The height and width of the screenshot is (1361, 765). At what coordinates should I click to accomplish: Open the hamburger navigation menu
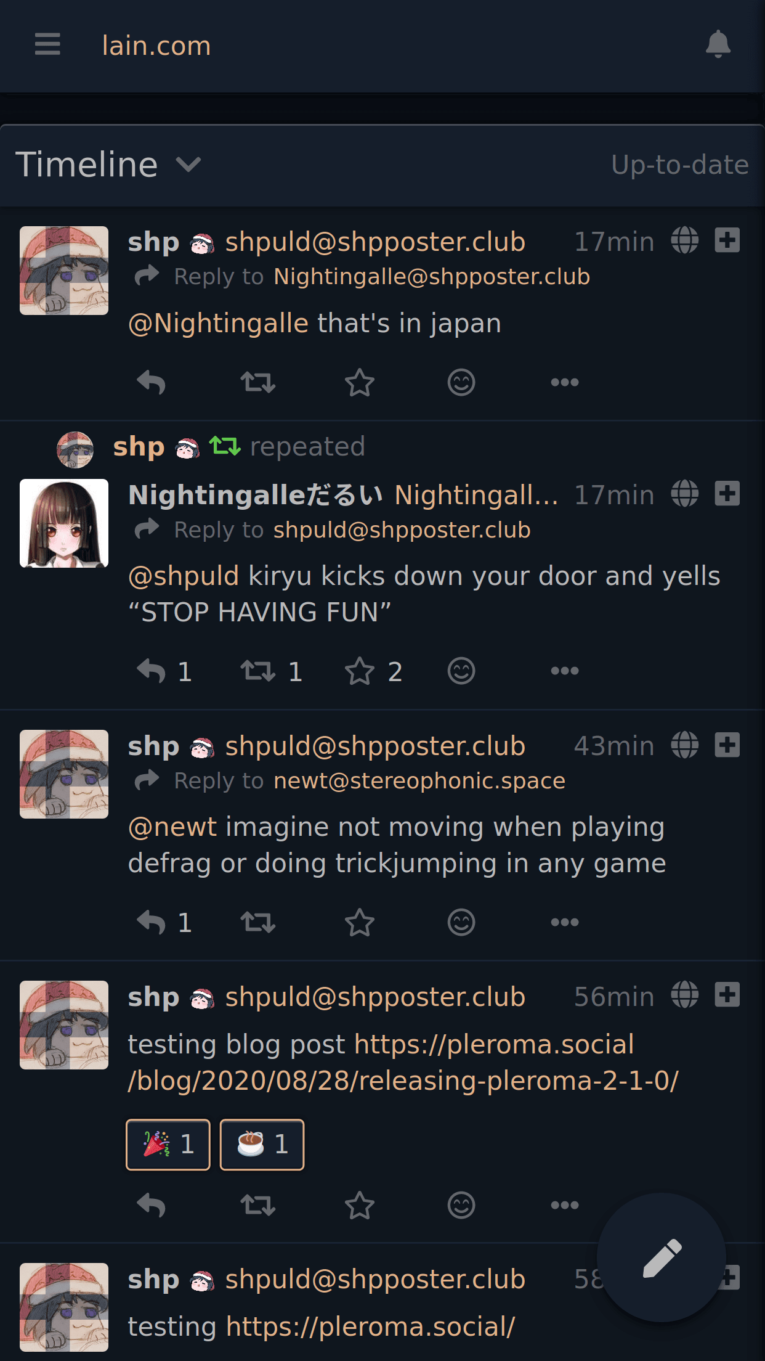coord(47,44)
